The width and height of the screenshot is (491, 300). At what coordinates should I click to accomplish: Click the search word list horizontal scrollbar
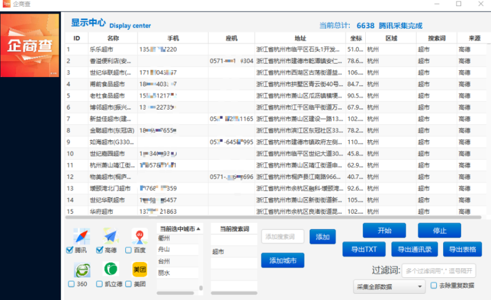(234, 293)
